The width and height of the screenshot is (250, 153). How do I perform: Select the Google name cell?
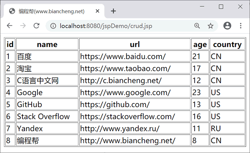(47, 92)
